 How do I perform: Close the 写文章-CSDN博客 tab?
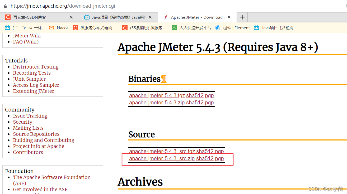tap(71, 17)
